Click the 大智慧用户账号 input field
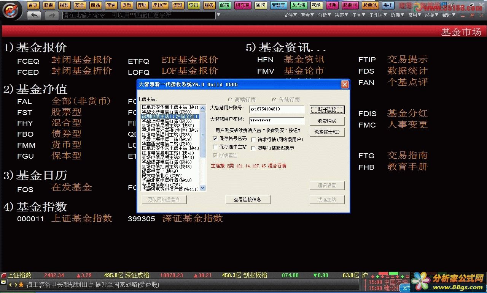This screenshot has height=293, width=487. click(277, 109)
